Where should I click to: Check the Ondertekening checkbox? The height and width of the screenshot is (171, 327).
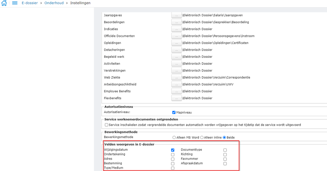click(x=173, y=155)
